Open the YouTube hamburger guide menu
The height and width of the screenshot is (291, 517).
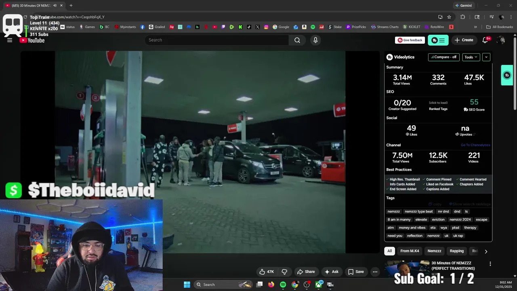coord(10,40)
